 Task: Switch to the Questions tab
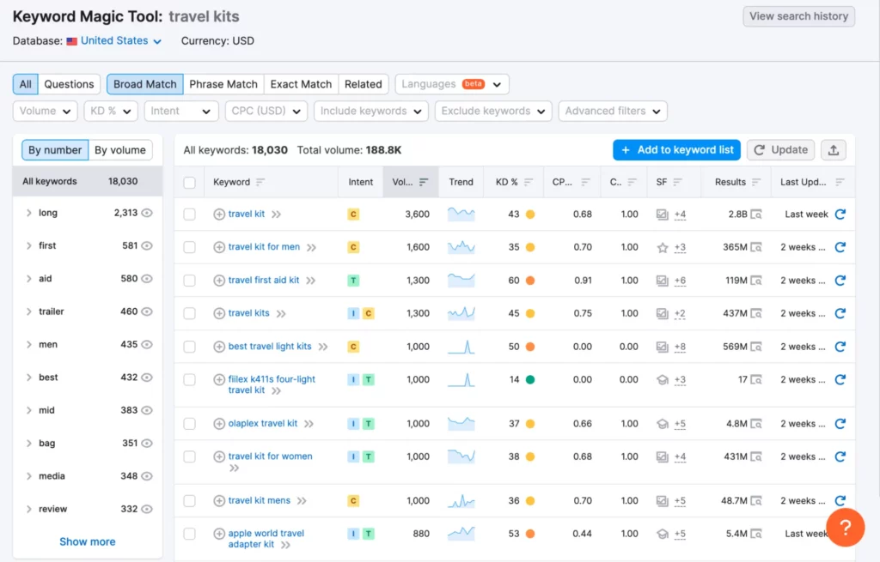click(x=68, y=83)
